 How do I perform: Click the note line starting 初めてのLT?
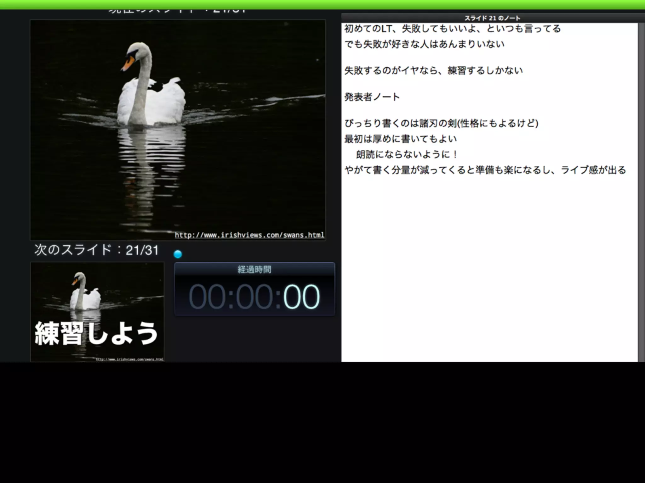453,29
